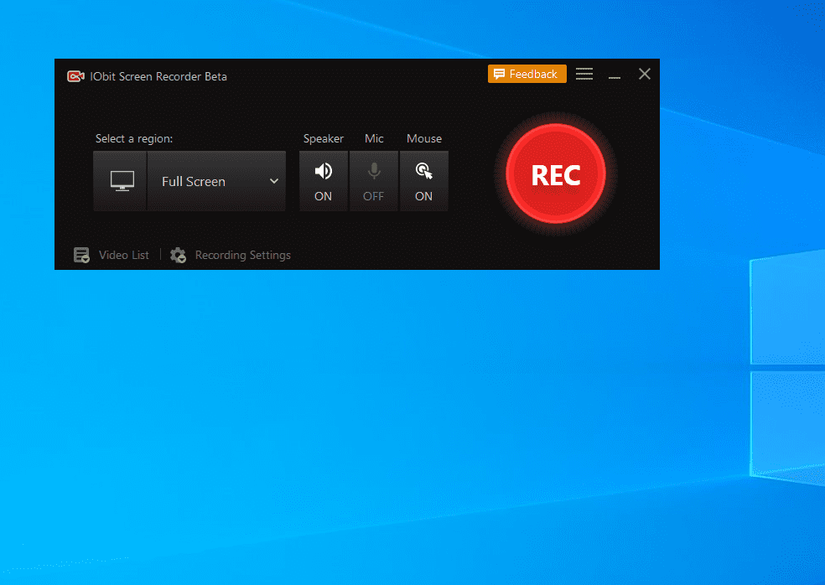Click the 'Select a region:' label
Viewport: 825px width, 585px height.
133,138
